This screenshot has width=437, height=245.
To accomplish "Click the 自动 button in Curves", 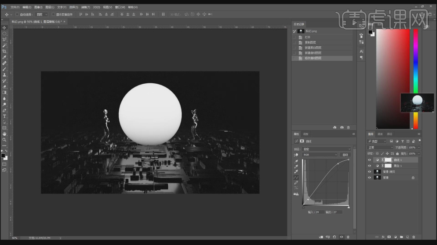I will pyautogui.click(x=345, y=155).
